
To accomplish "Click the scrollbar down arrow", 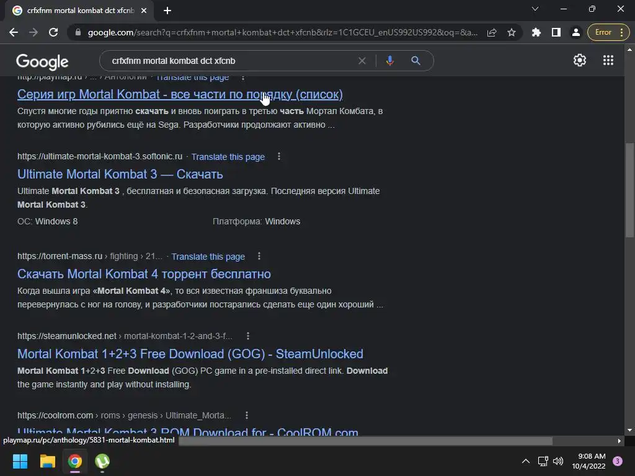I will point(629,430).
